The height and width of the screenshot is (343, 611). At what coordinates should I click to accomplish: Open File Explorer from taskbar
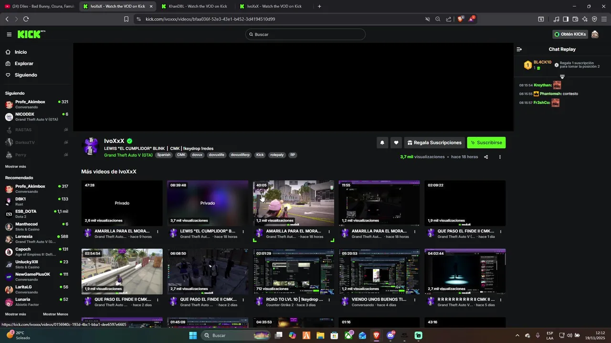pyautogui.click(x=320, y=335)
